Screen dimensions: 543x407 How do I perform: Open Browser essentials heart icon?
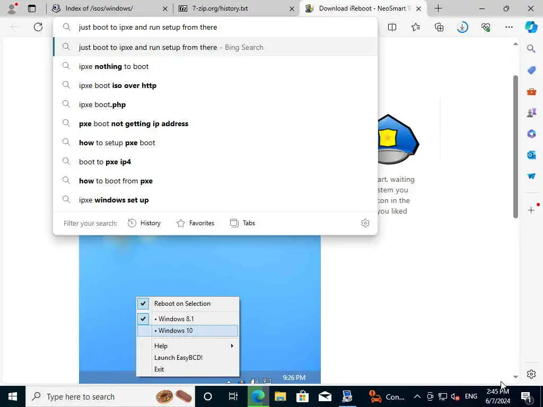pyautogui.click(x=486, y=27)
